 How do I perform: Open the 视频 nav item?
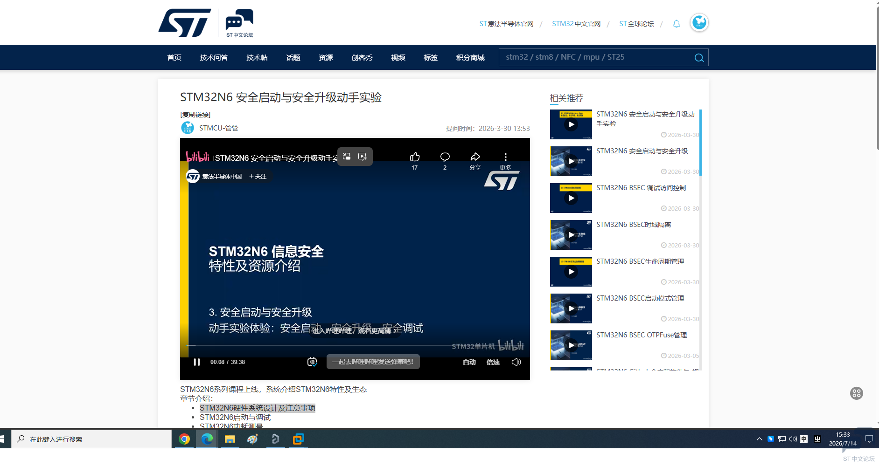pos(398,57)
